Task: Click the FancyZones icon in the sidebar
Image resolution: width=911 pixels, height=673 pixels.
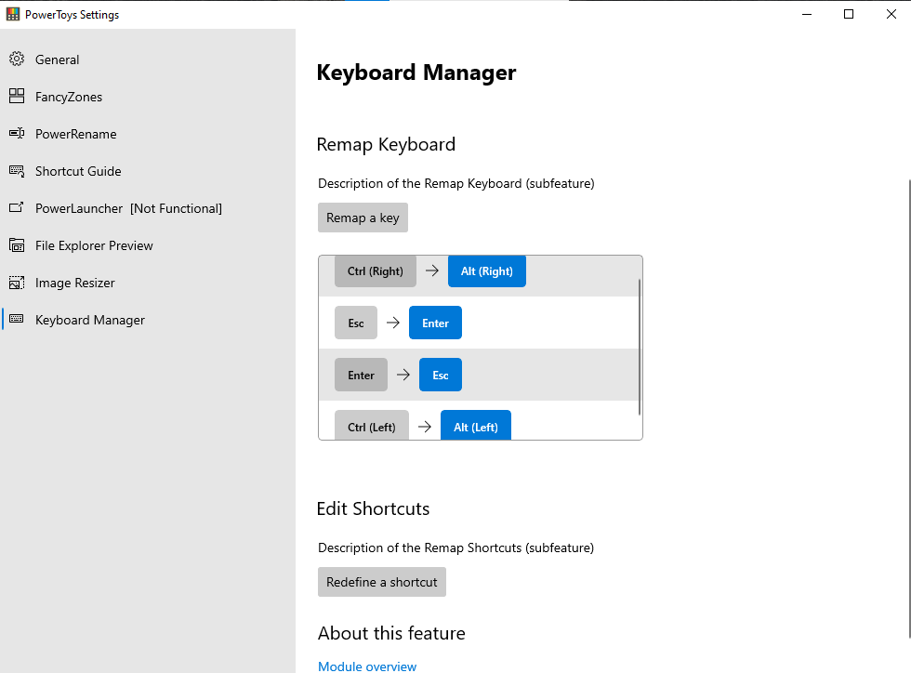Action: coord(16,96)
